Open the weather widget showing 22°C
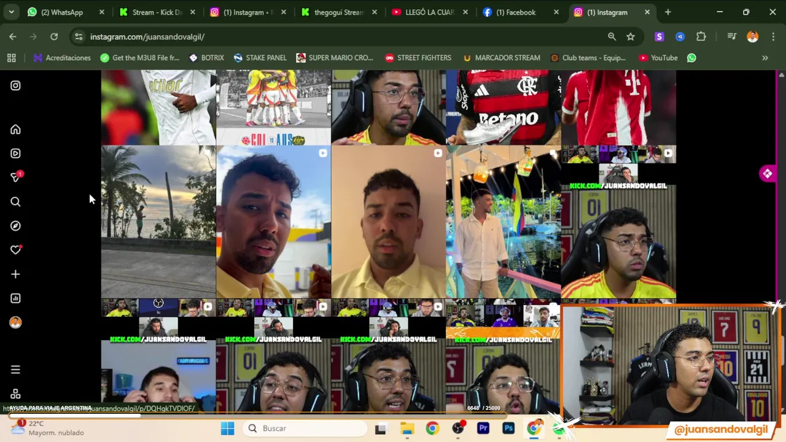Image resolution: width=786 pixels, height=442 pixels. (47, 428)
